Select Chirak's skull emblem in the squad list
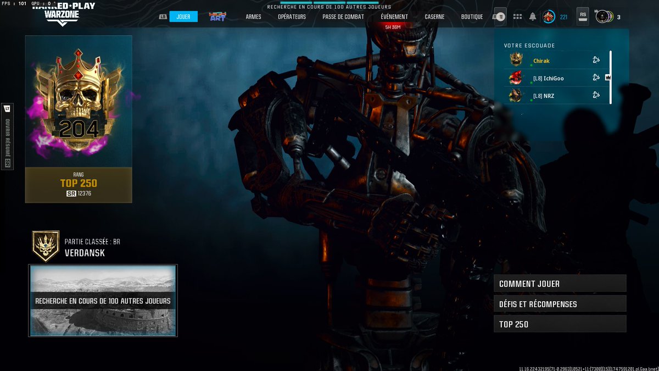The image size is (659, 371). [x=516, y=60]
